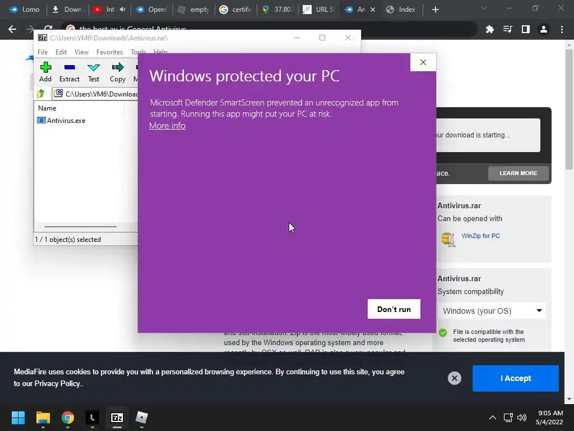Open the black L app on the taskbar
This screenshot has height=431, width=574.
(x=92, y=418)
